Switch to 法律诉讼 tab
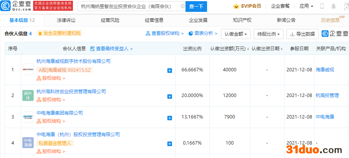Image resolution: width=349 pixels, height=158 pixels. (x=66, y=20)
